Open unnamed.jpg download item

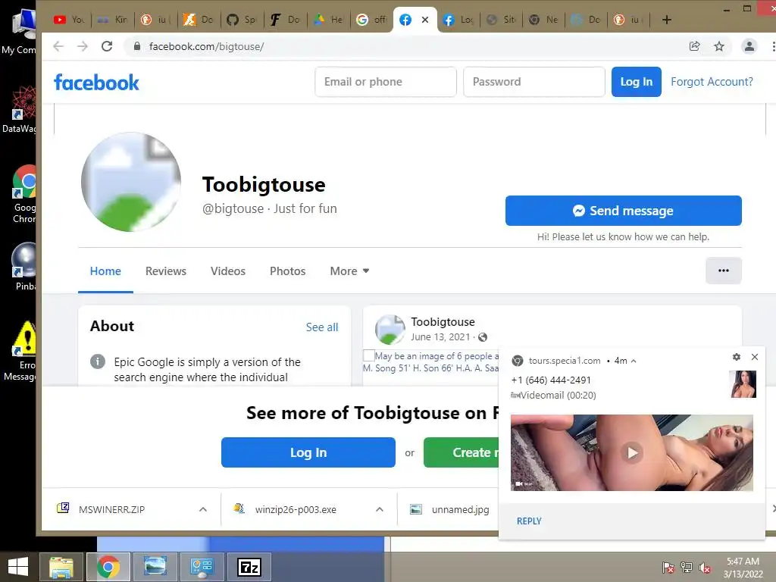tap(450, 509)
